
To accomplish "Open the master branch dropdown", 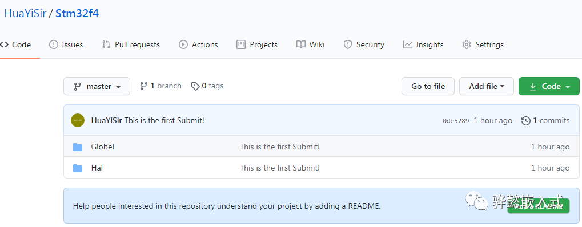I will click(97, 86).
